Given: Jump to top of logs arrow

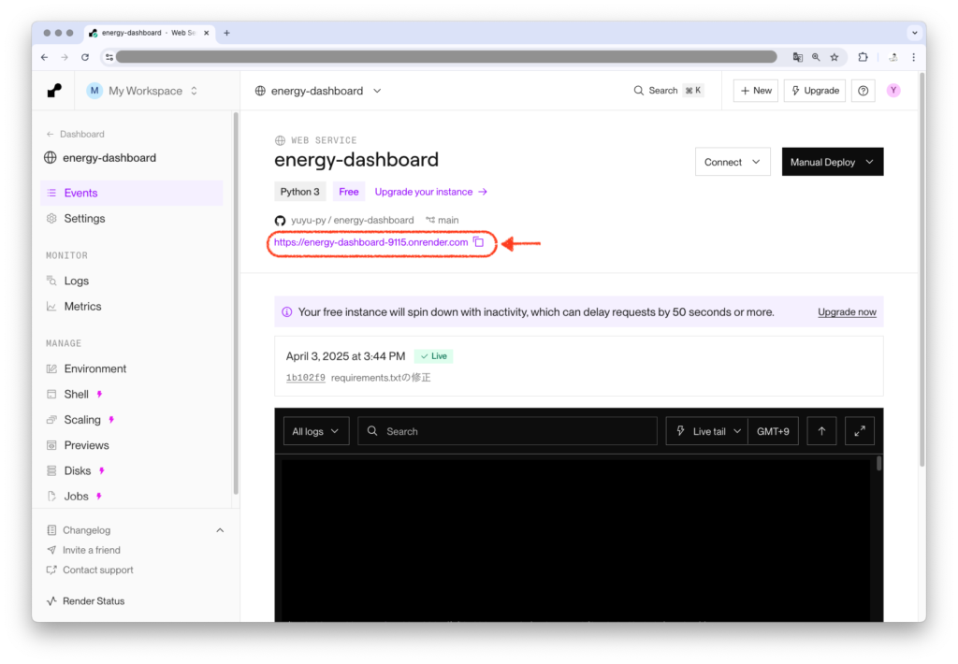Looking at the screenshot, I should pyautogui.click(x=821, y=431).
